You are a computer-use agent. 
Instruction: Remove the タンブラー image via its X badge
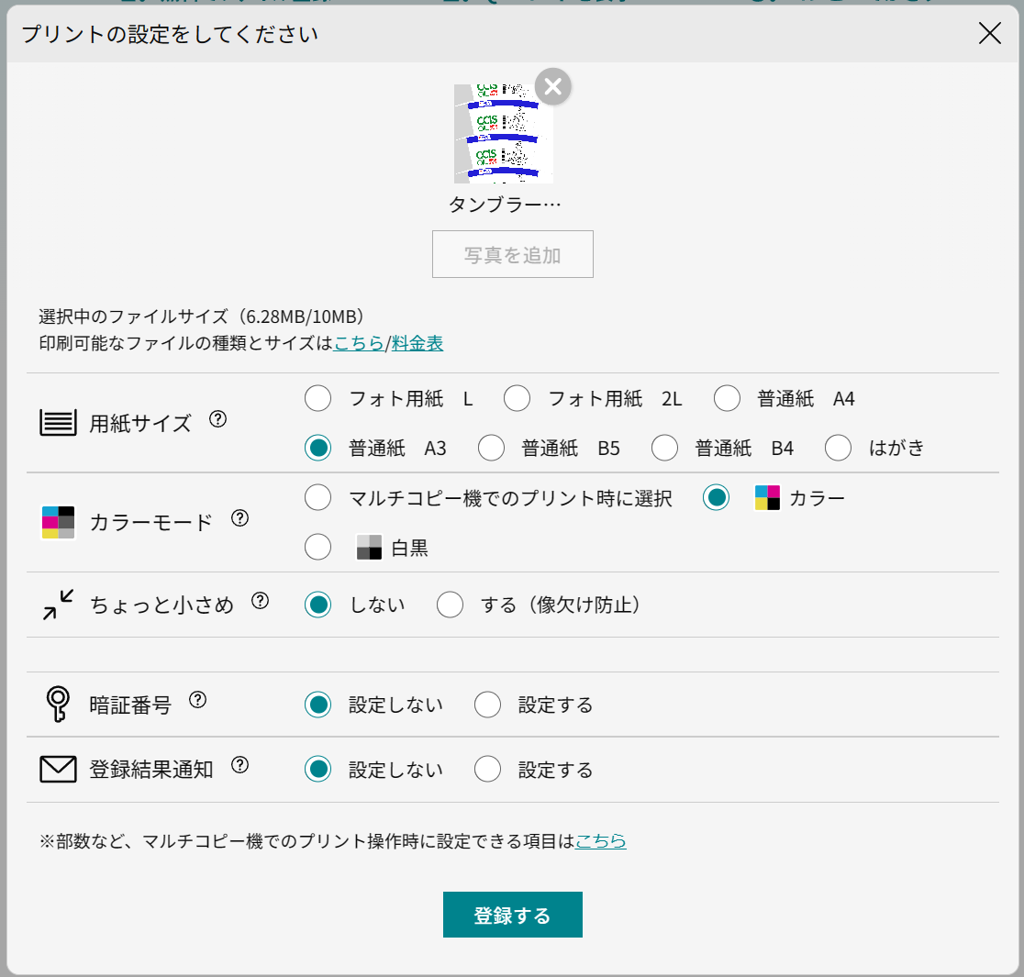[551, 86]
